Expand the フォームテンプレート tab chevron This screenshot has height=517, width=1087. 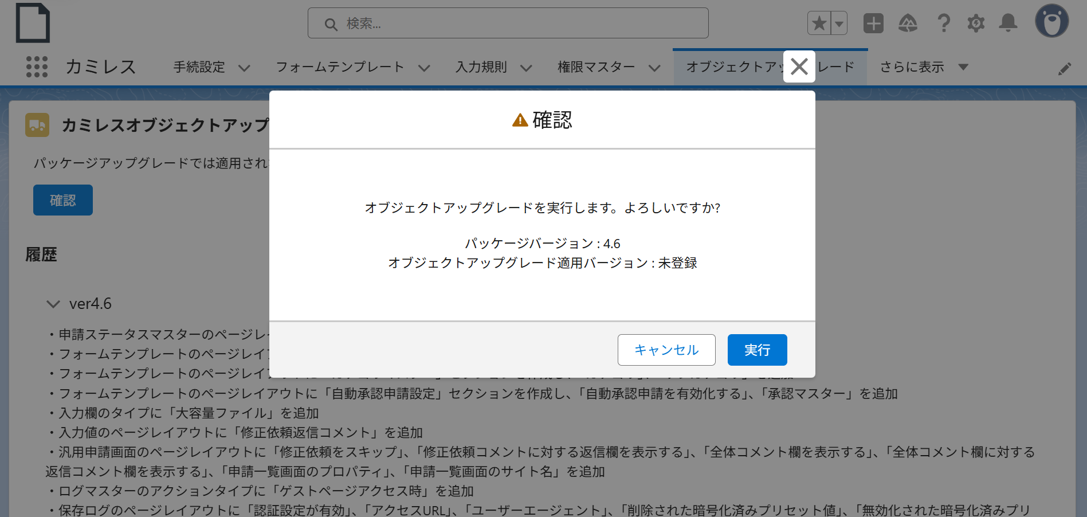tap(424, 68)
